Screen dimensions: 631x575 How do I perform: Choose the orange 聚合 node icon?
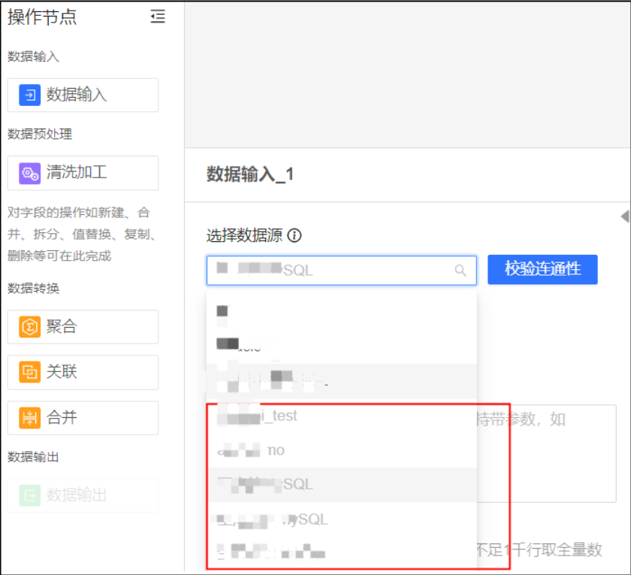pos(29,327)
